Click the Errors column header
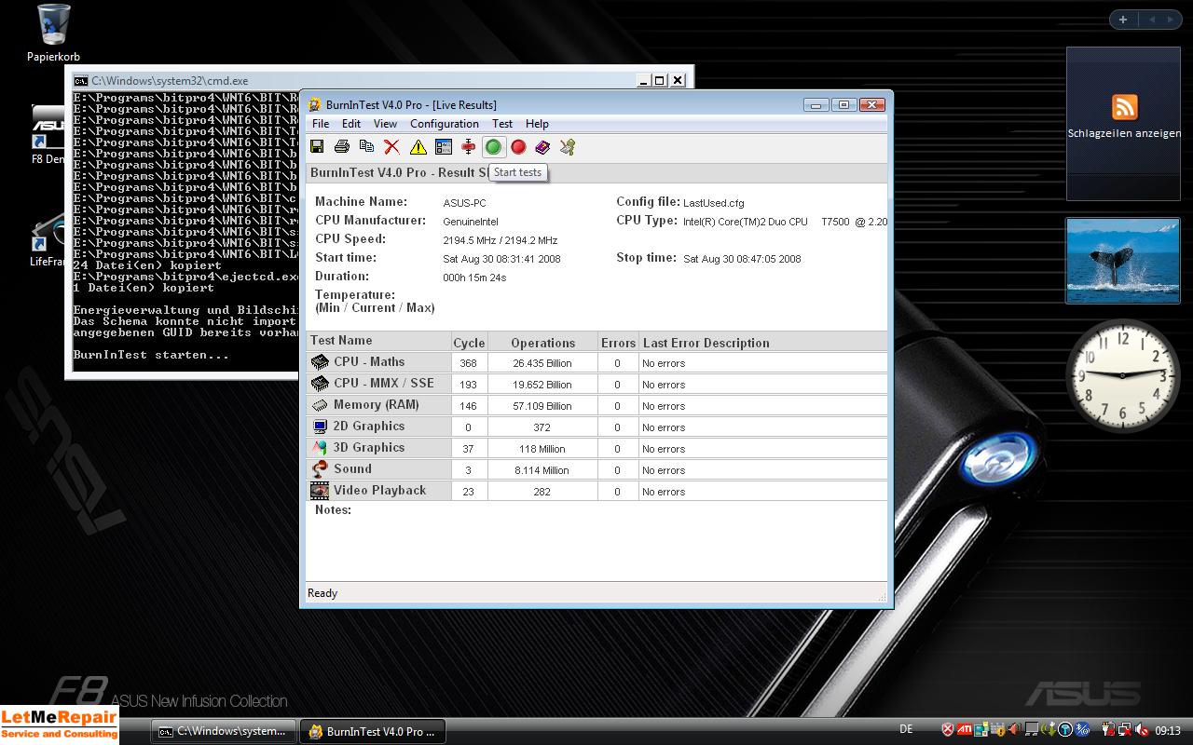Screen dimensions: 1193x745 click(x=618, y=342)
